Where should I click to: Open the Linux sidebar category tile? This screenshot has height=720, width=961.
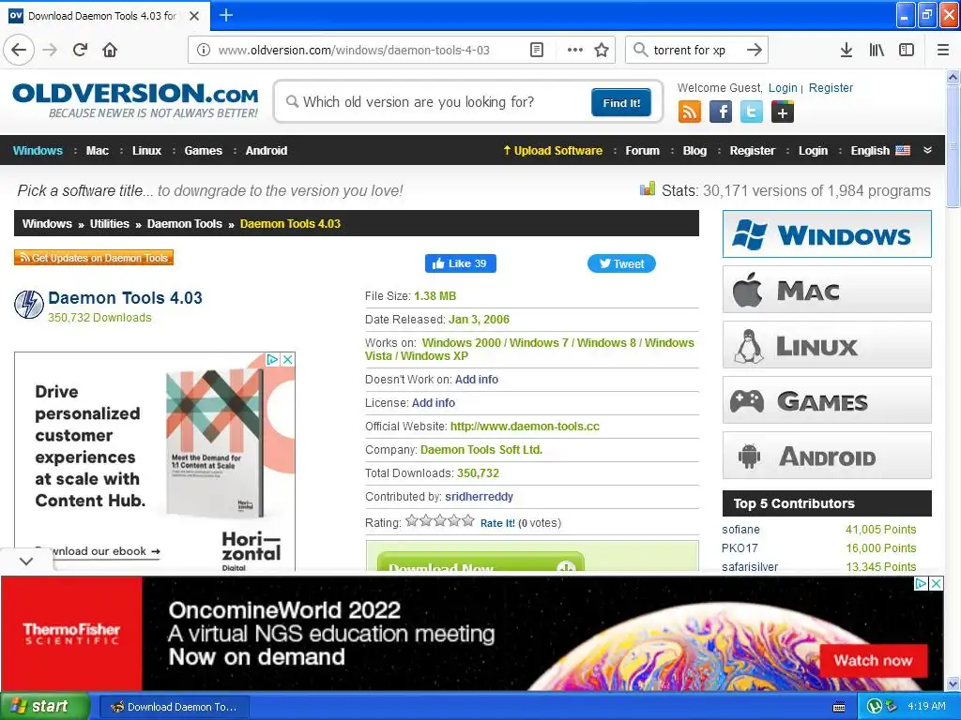click(827, 345)
